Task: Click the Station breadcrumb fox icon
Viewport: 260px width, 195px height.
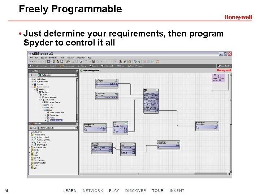Action: click(61, 66)
